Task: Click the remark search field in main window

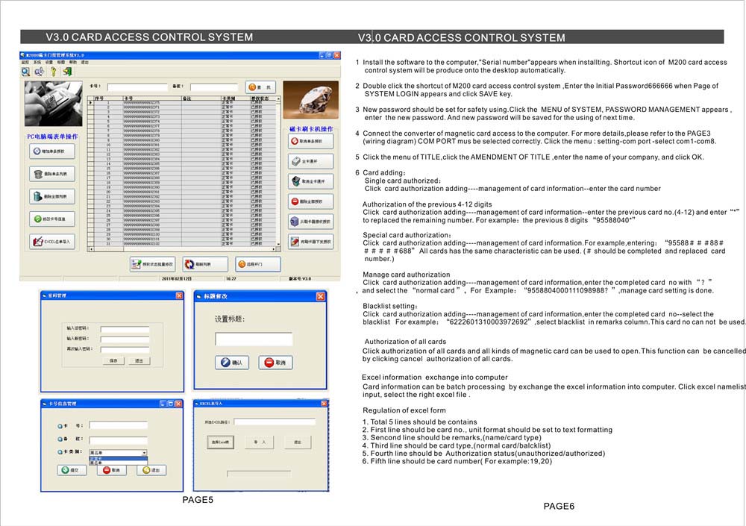Action: pyautogui.click(x=213, y=87)
